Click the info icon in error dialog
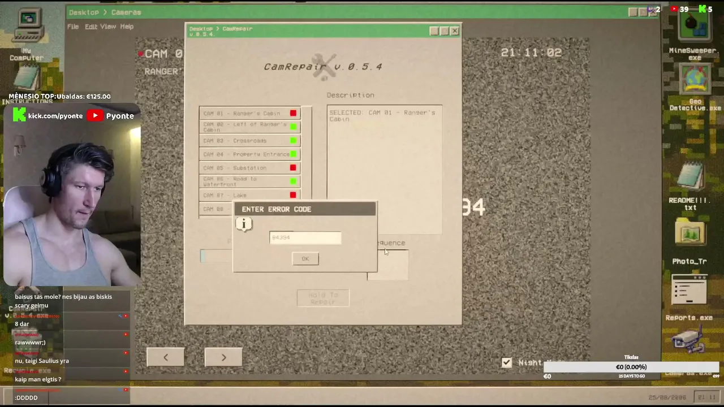Screen dimensions: 724x407 244,224
